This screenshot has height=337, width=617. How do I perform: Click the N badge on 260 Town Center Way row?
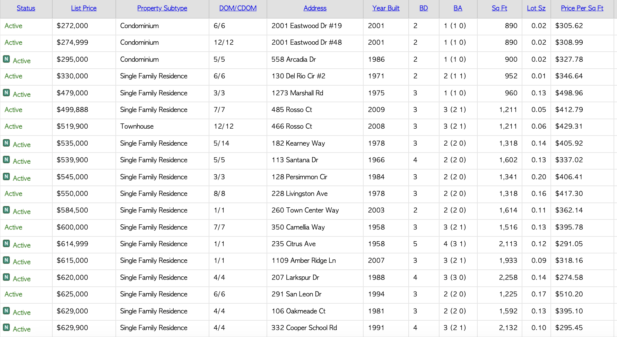point(6,210)
